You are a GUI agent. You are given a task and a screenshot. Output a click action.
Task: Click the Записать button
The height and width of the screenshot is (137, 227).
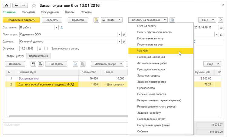pyautogui.click(x=52, y=20)
